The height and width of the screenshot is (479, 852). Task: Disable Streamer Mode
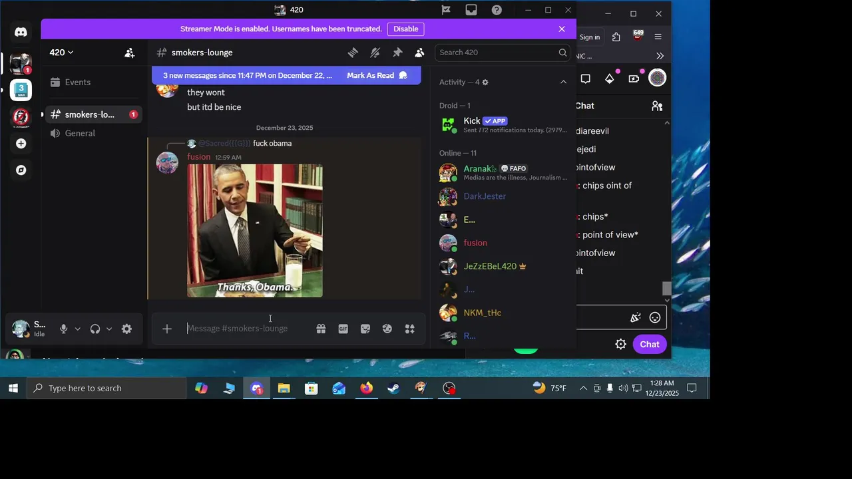click(405, 29)
